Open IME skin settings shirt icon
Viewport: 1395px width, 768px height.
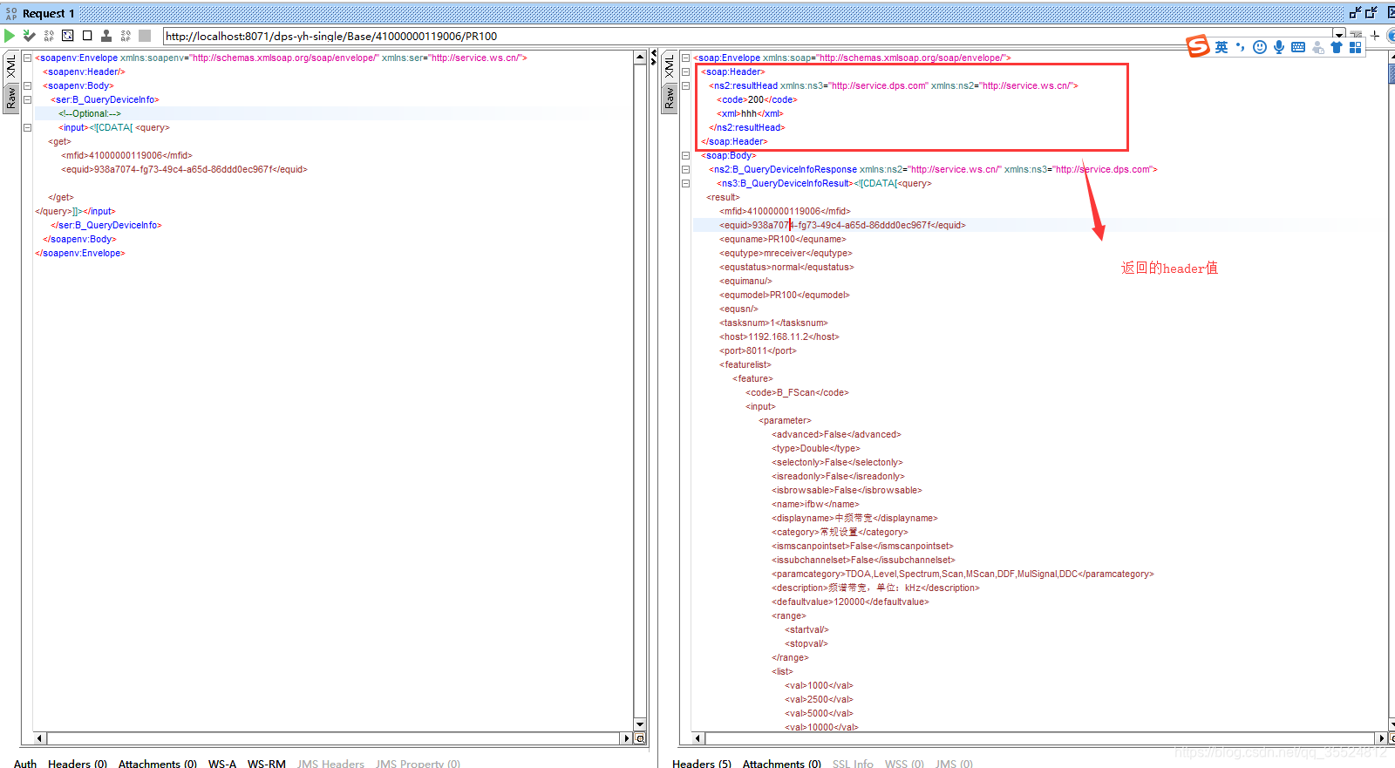coord(1337,47)
